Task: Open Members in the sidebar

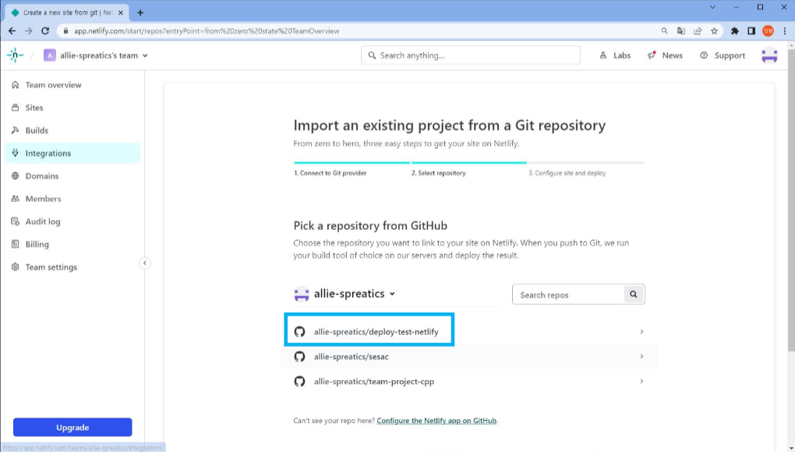Action: tap(72, 199)
